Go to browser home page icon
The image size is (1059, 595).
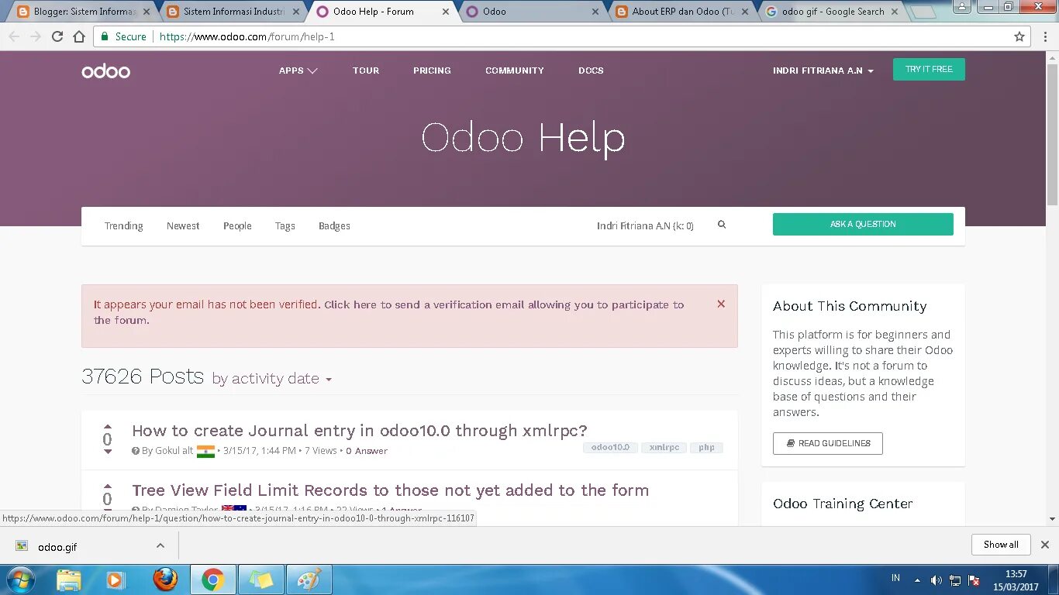tap(79, 36)
